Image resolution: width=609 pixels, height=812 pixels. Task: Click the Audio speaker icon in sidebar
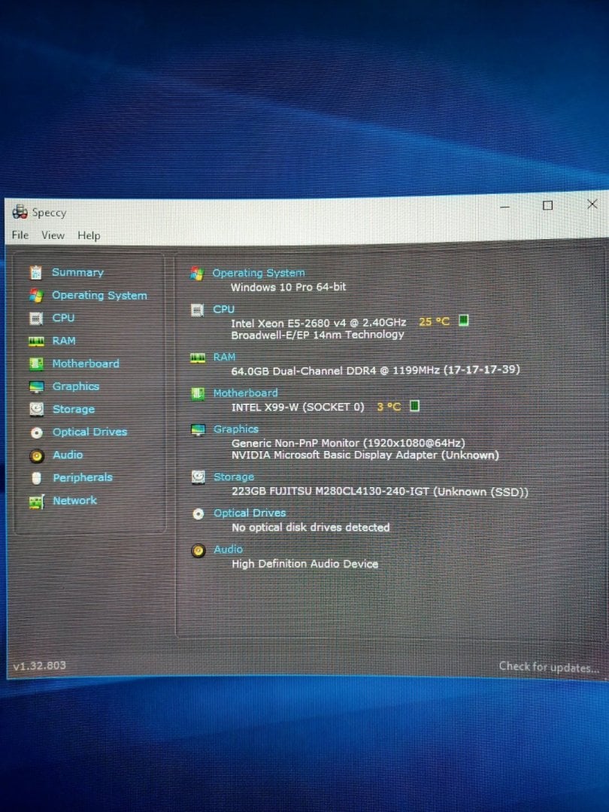click(37, 456)
